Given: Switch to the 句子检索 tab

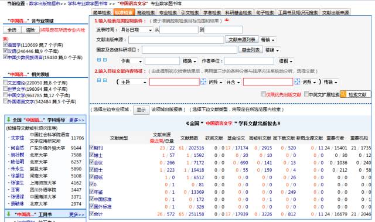Looking at the screenshot, I should pos(265,12).
